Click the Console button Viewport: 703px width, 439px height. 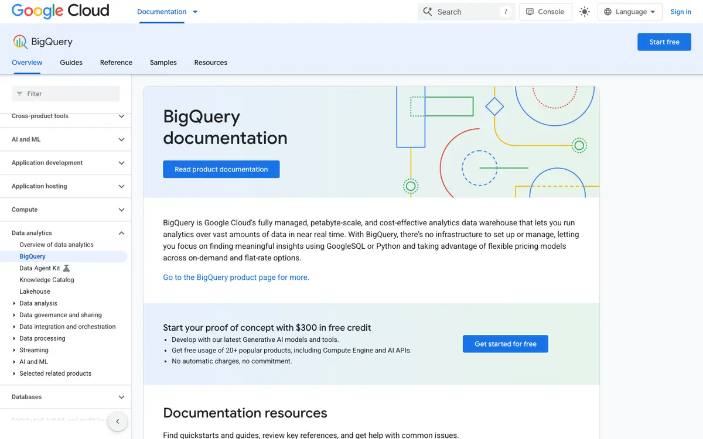(545, 12)
